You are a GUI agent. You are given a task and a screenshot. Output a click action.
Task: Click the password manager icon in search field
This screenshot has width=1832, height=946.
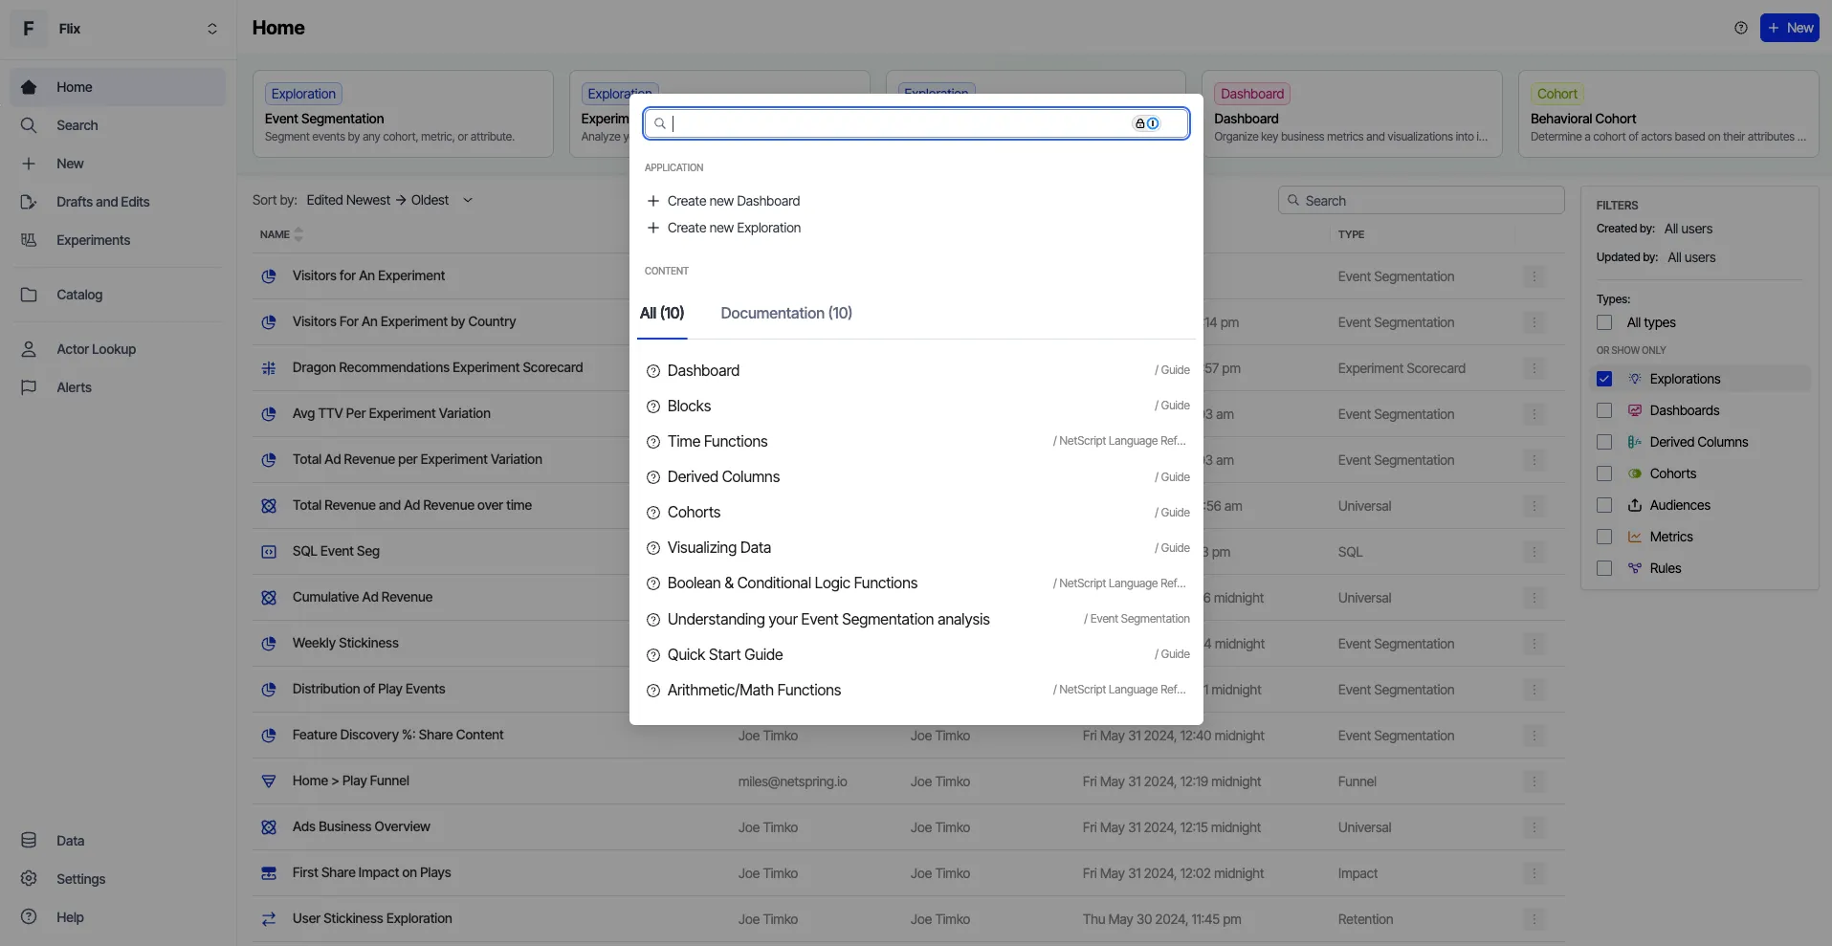coord(1146,123)
